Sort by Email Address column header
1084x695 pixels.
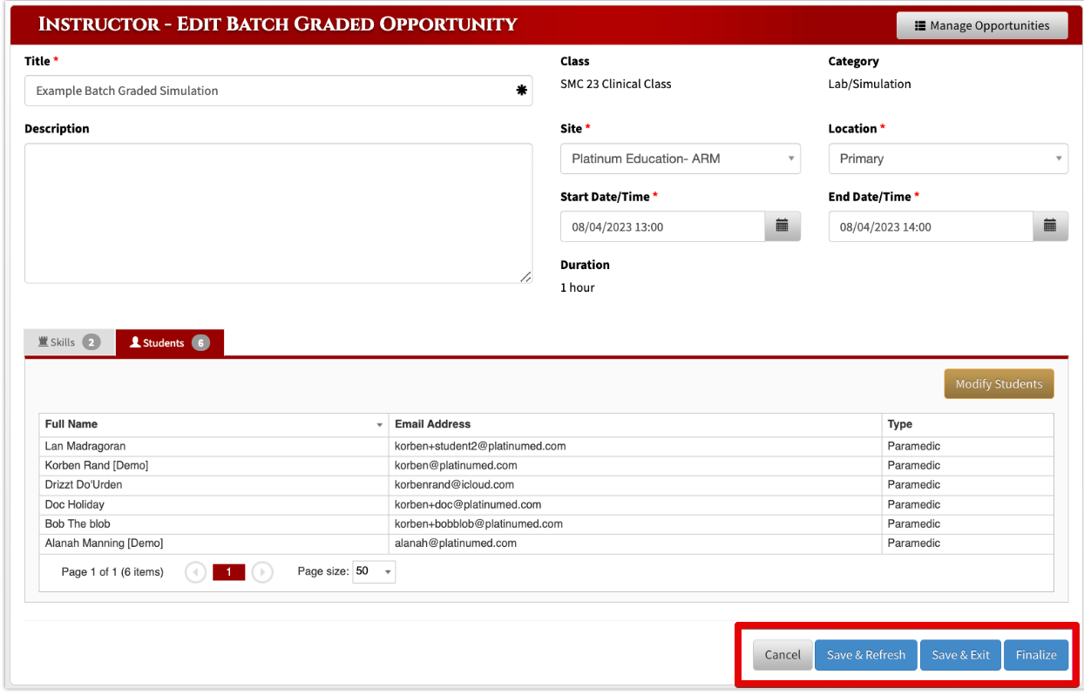point(432,424)
